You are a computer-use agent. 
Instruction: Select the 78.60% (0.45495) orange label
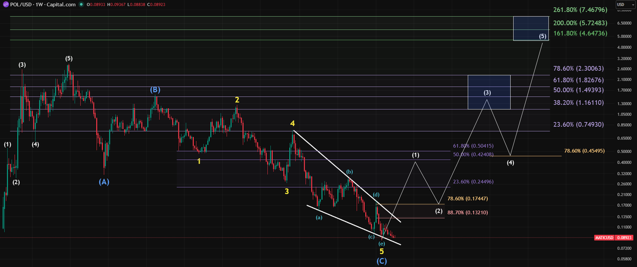coord(586,151)
